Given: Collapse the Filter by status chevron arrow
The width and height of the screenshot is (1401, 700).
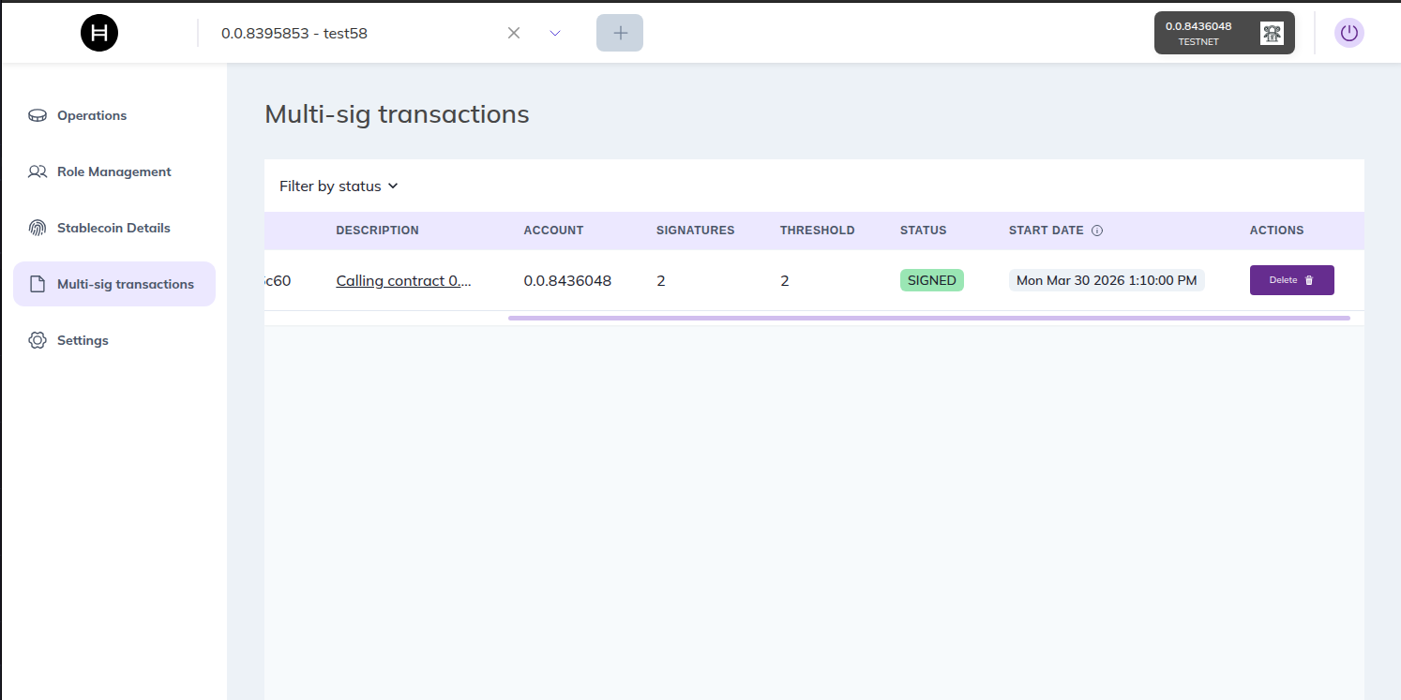Looking at the screenshot, I should point(393,186).
